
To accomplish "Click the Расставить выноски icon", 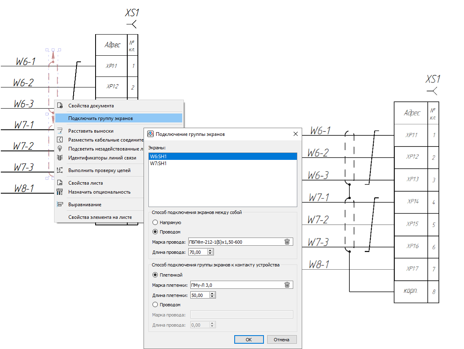I will (60, 131).
